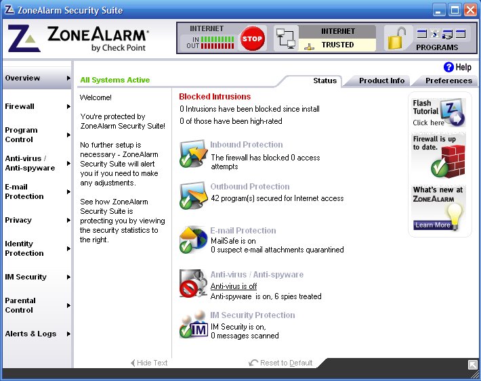Click the Outbound Protection heading
This screenshot has height=381, width=481.
tap(250, 187)
